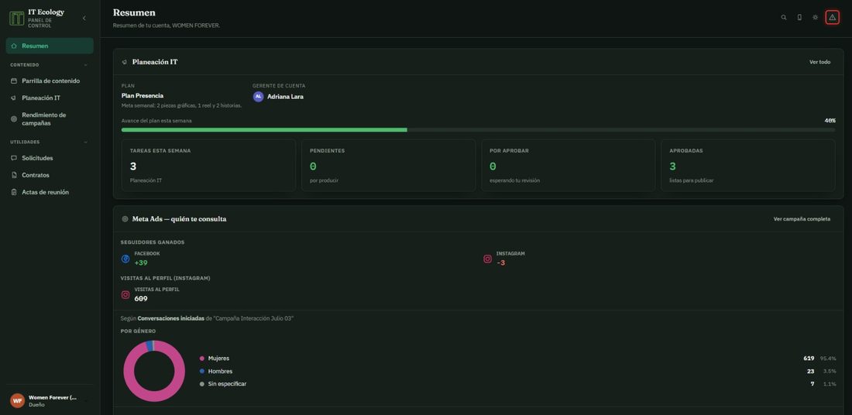Screen dimensions: 852x415
Task: Click the Facebook +39 followers value
Action: click(x=141, y=263)
